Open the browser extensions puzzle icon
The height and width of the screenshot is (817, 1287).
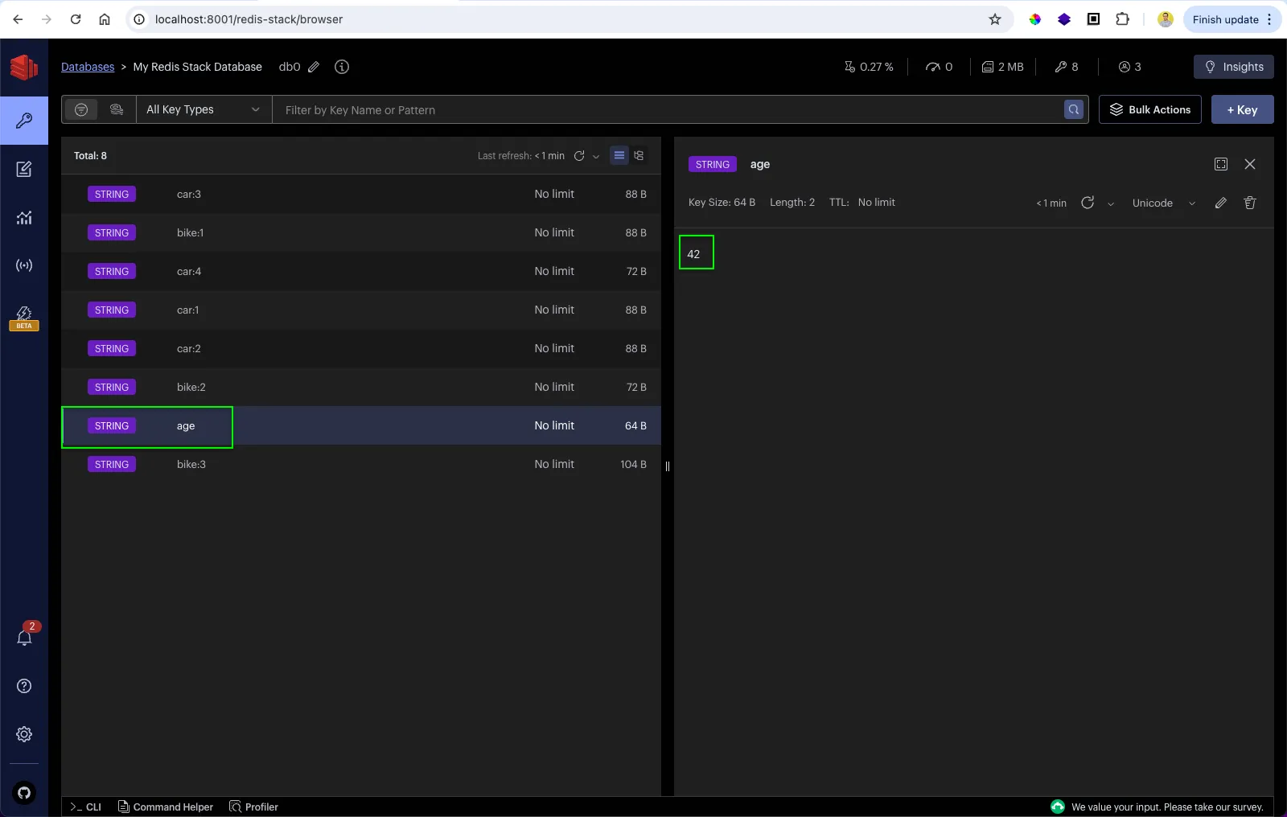[x=1122, y=19]
